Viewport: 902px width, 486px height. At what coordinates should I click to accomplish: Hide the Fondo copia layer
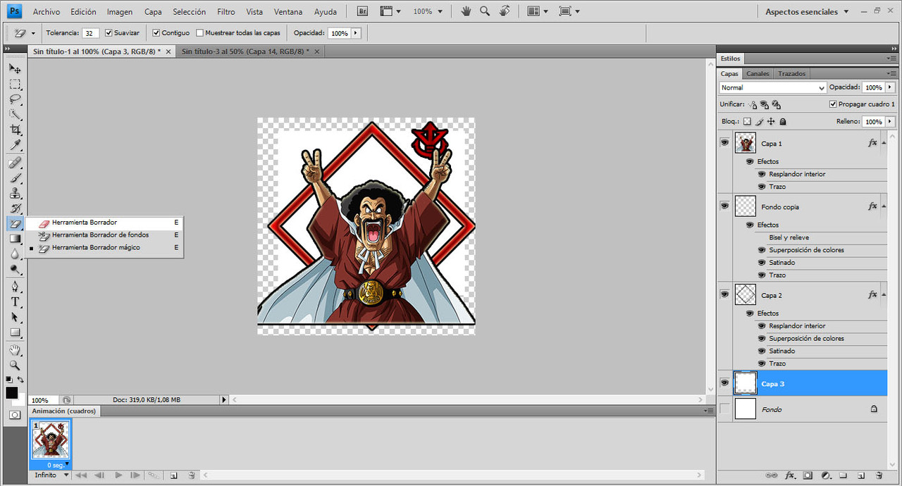point(724,206)
